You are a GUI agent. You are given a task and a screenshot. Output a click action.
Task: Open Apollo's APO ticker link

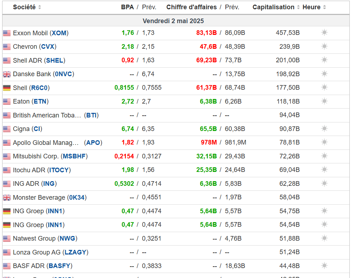[x=93, y=143]
